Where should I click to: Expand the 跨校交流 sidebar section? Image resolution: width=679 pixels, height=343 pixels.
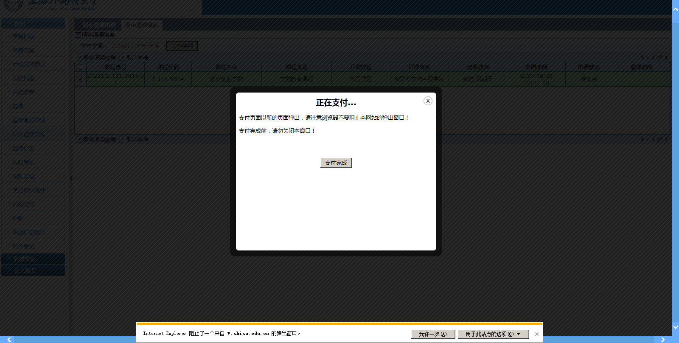(33, 259)
